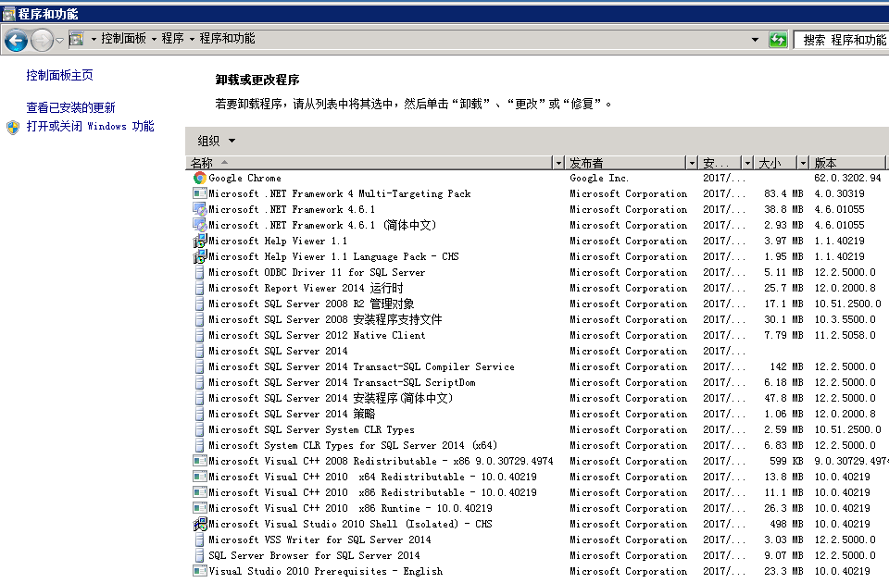
Task: Click the Visual C++ 2008 Redistributable icon
Action: [200, 462]
